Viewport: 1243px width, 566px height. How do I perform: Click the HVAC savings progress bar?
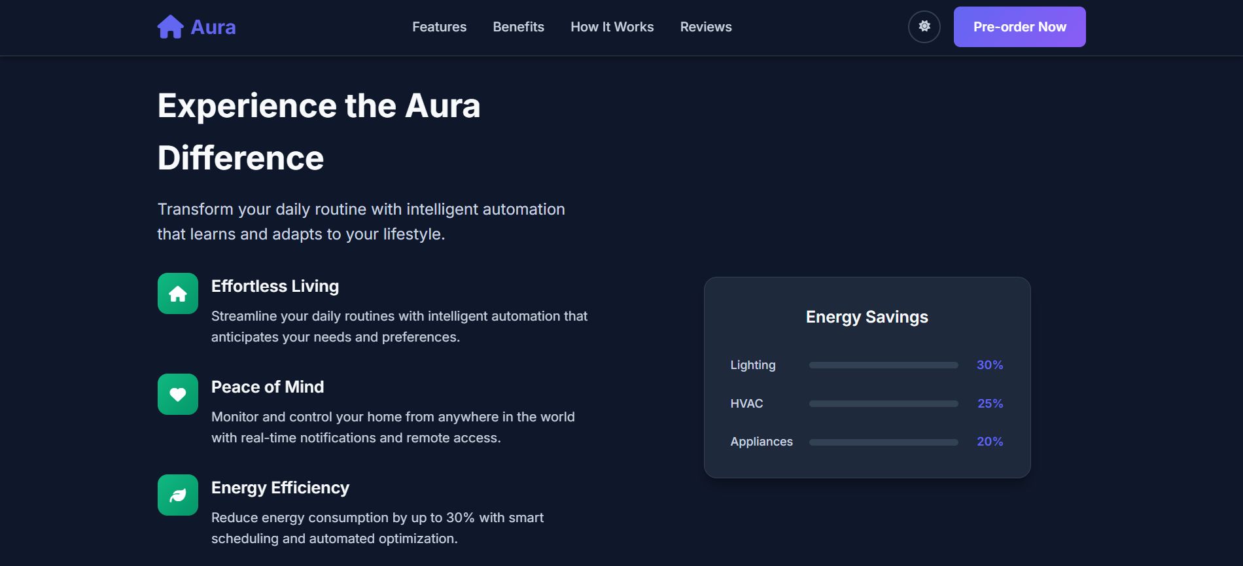(x=883, y=404)
